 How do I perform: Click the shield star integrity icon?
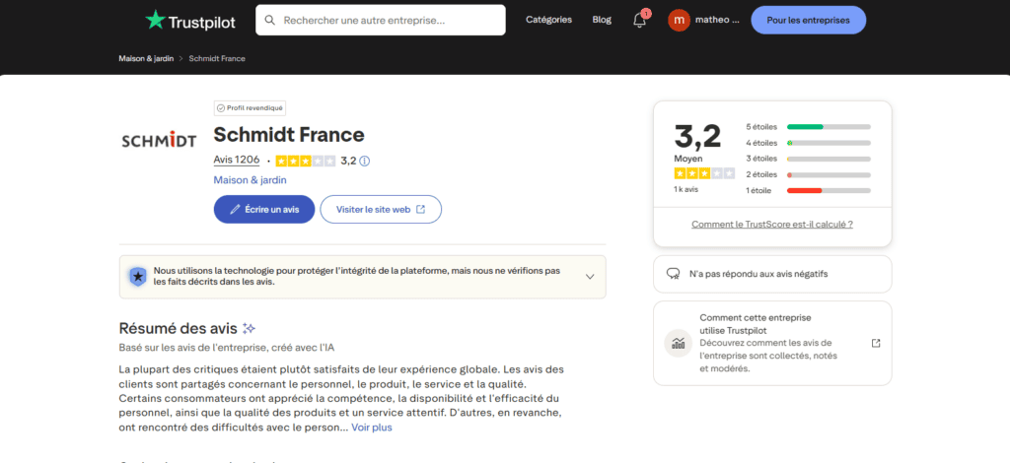coord(137,277)
